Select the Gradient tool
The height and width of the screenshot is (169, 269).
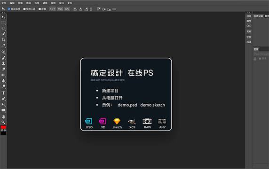3,75
